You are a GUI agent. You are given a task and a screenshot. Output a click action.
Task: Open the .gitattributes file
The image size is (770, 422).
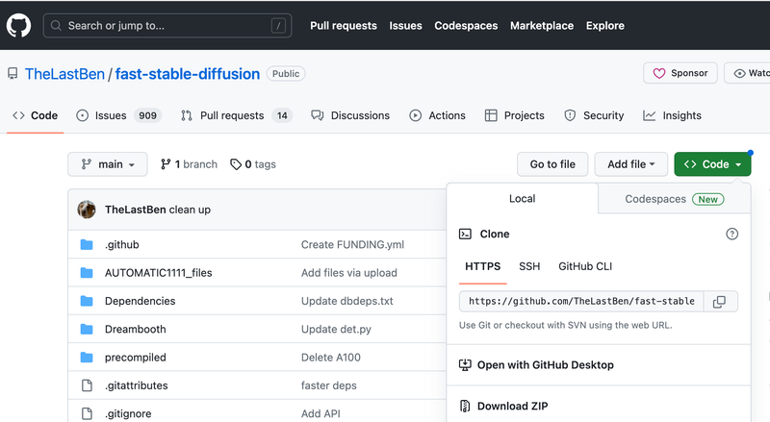(136, 385)
